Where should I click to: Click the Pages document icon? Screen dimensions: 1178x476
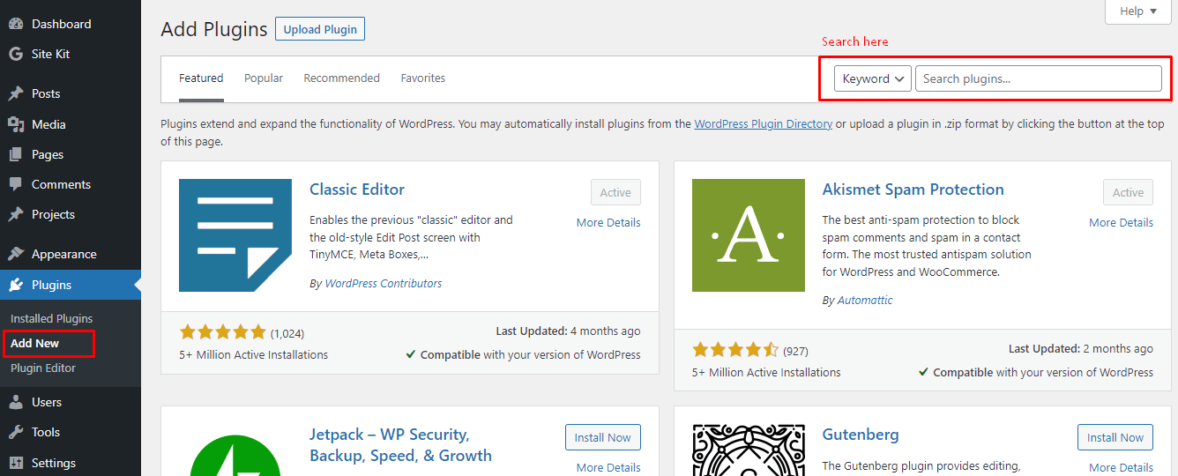pyautogui.click(x=16, y=154)
